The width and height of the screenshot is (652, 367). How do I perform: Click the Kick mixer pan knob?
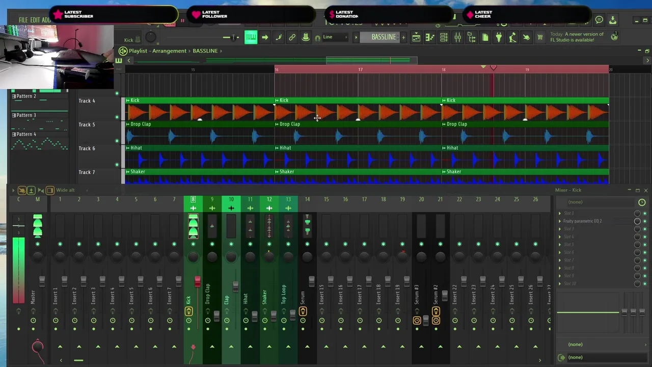pyautogui.click(x=193, y=257)
